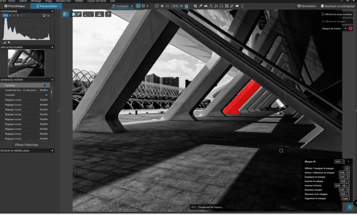Select the brush tool in local adjustments bar
Viewport: 357px width, 215px height.
click(x=108, y=15)
